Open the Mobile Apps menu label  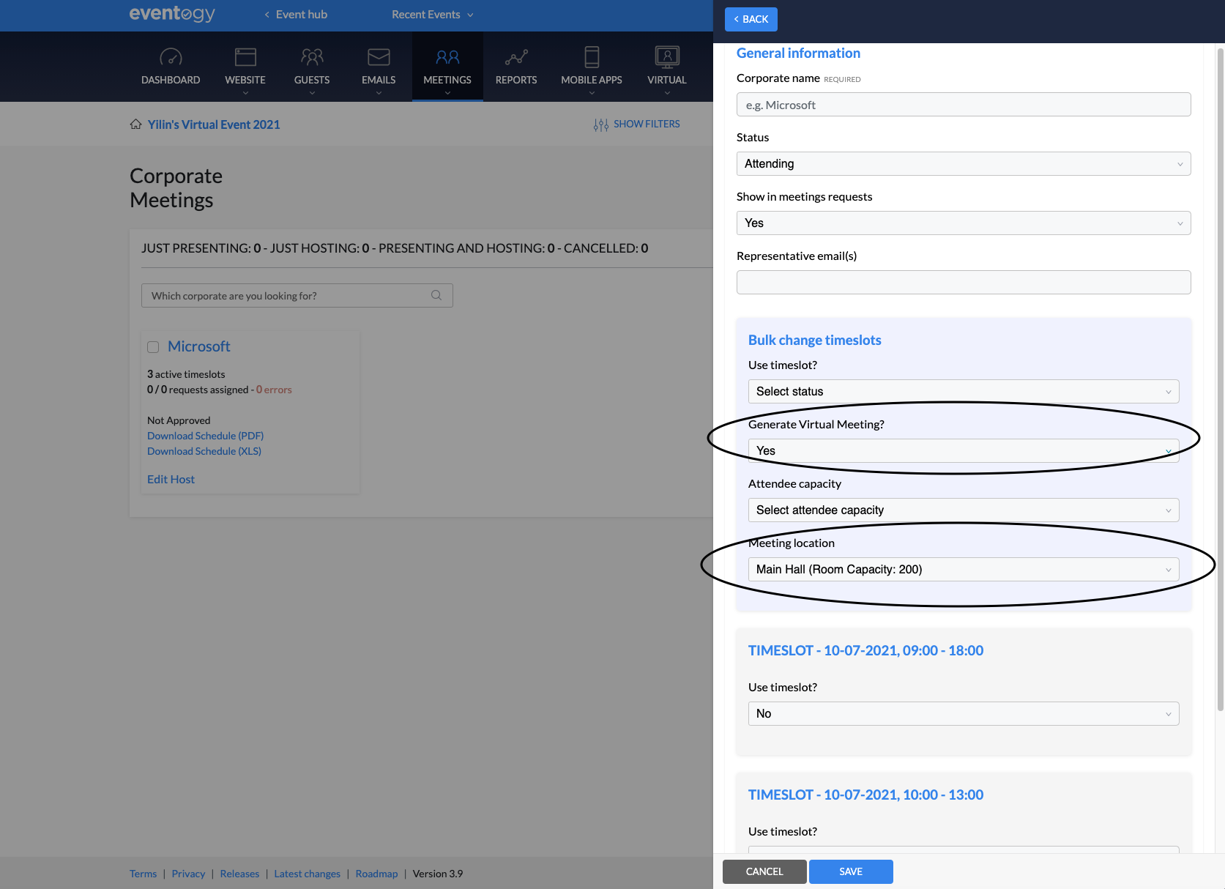(592, 80)
